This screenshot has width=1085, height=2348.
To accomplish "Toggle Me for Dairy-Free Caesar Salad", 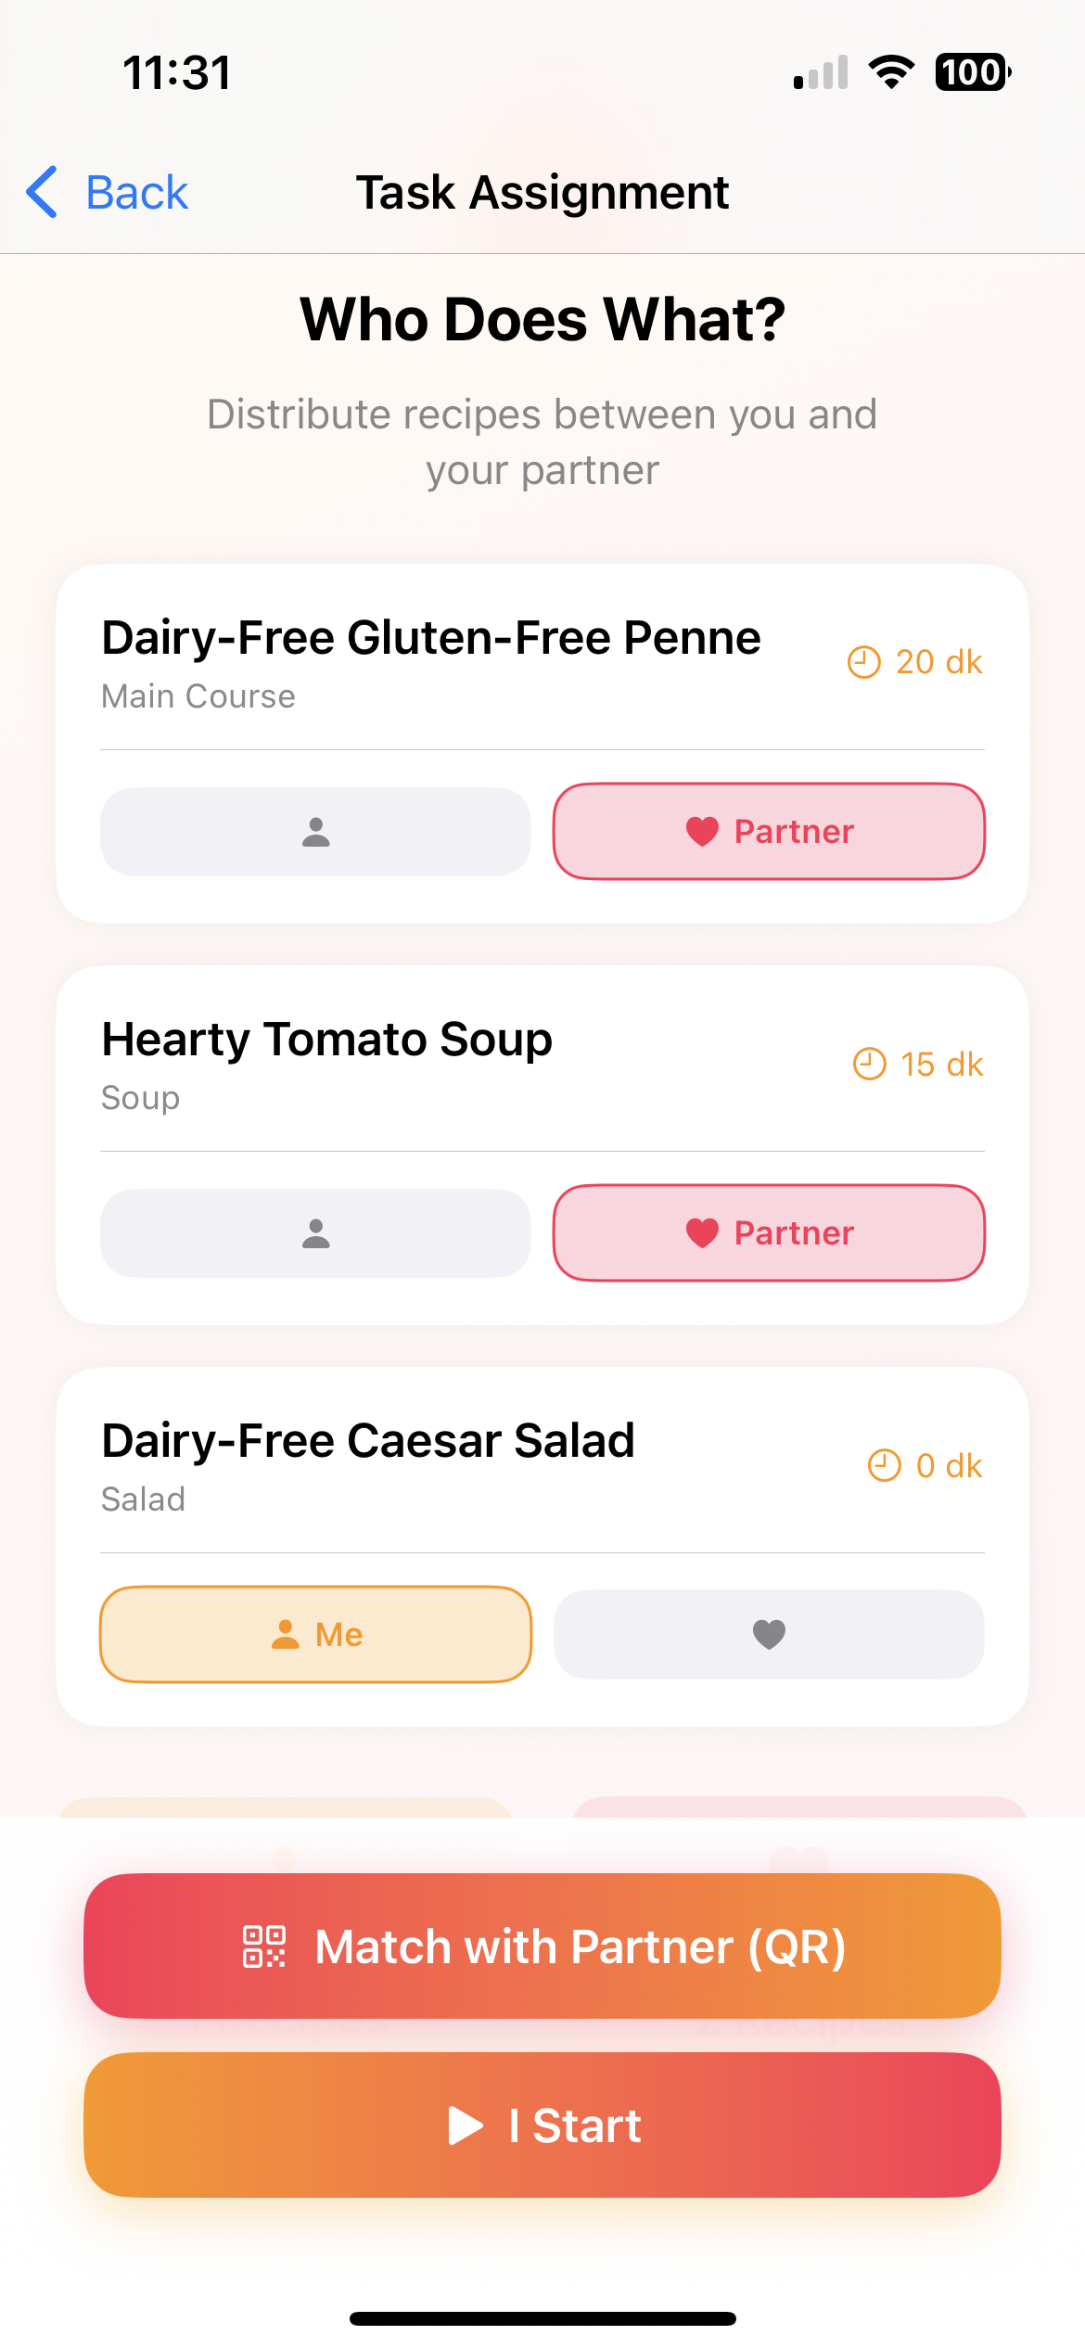I will [x=315, y=1634].
